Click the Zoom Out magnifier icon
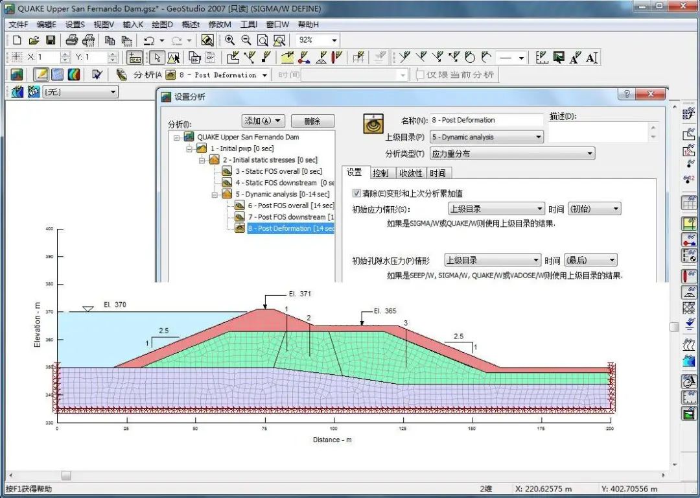The width and height of the screenshot is (700, 498). [x=246, y=40]
